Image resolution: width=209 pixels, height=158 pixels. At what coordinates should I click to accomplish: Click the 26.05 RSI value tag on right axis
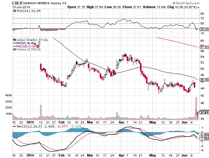(204, 29)
